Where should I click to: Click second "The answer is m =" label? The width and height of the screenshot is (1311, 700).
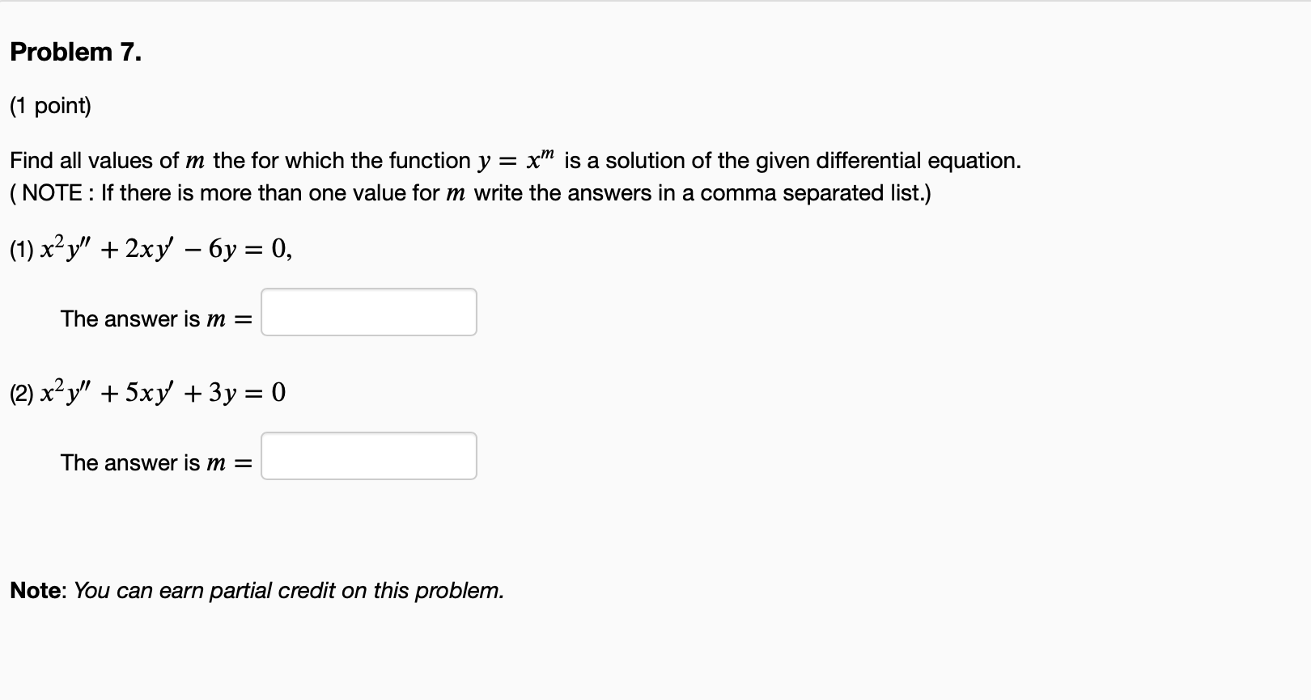coord(156,463)
